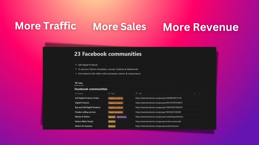Open the Notion Made Simple row

click(84, 121)
